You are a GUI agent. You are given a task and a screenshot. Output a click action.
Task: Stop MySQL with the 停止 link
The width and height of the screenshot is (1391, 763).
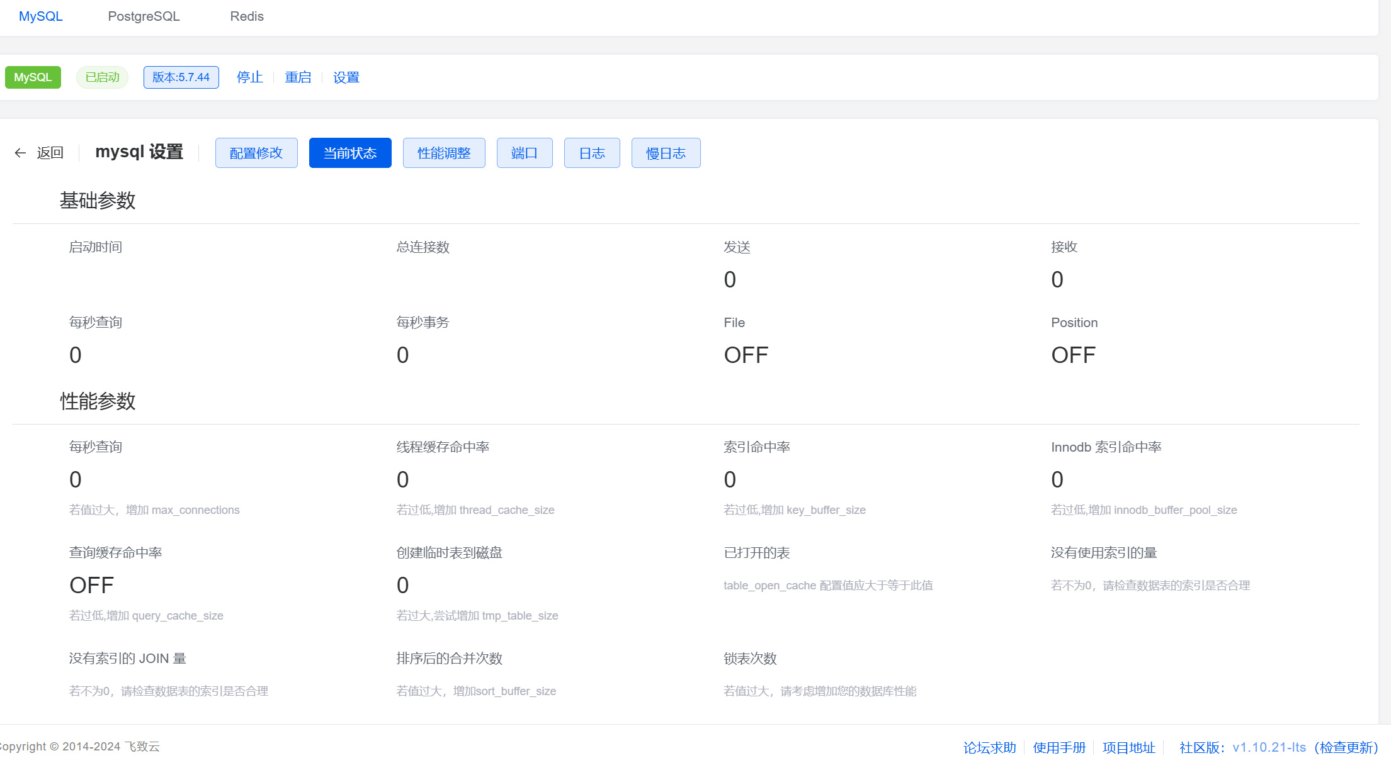[249, 77]
